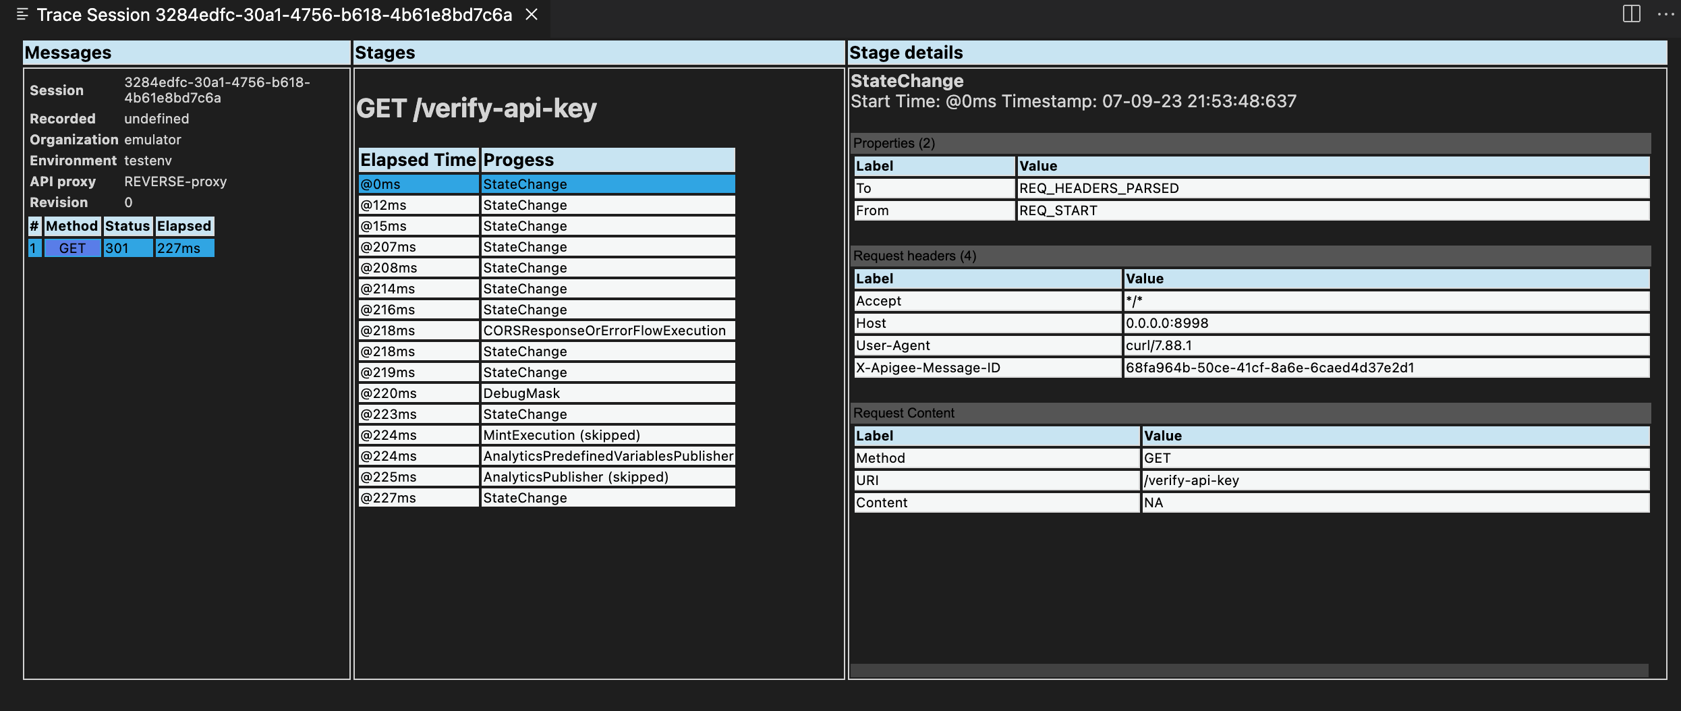1681x711 pixels.
Task: Click the X-Apigee-Message-ID header row
Action: 1079,368
